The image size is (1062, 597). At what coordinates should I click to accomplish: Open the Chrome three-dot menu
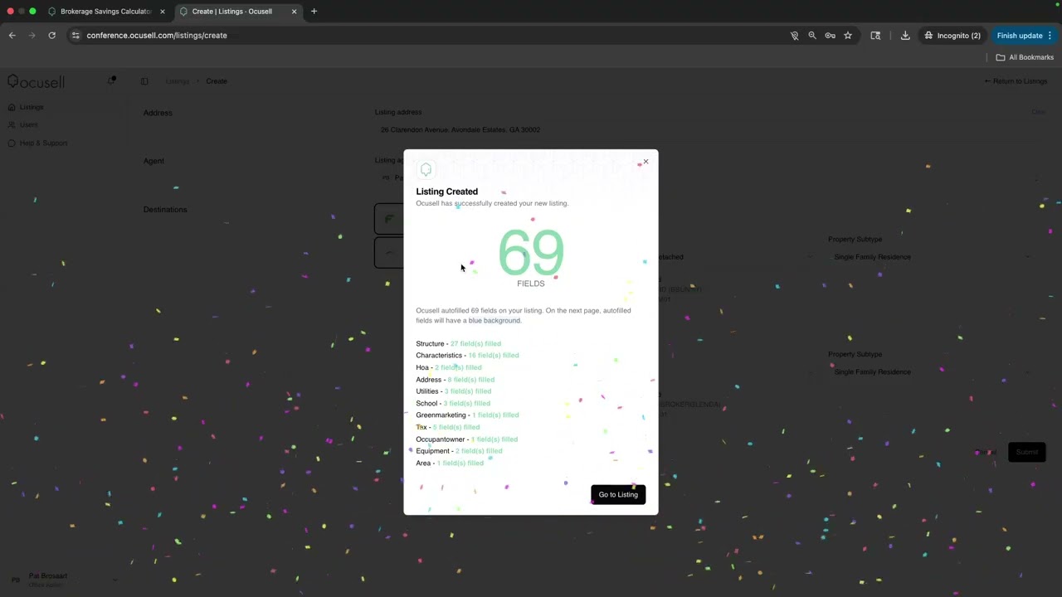tap(1050, 36)
